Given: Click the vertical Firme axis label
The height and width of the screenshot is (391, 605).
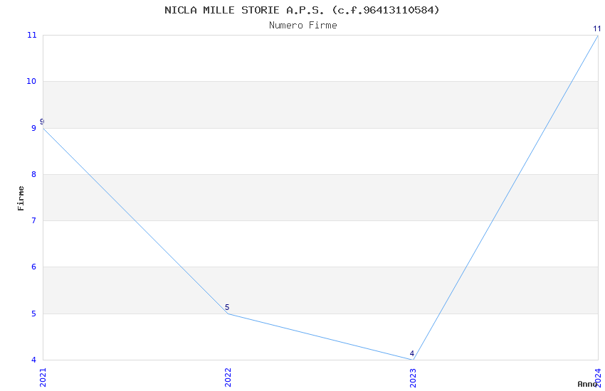Looking at the screenshot, I should [x=21, y=198].
